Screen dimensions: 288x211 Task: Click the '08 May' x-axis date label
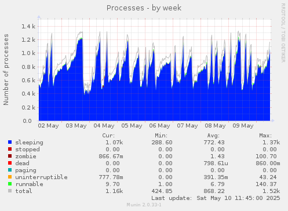tap(215, 126)
